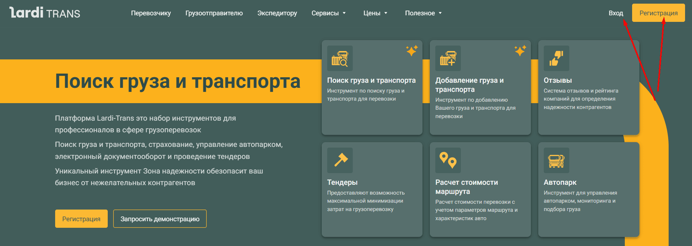Click the Lardi Trans logo
Viewport: 692px width, 246px height.
[x=45, y=13]
